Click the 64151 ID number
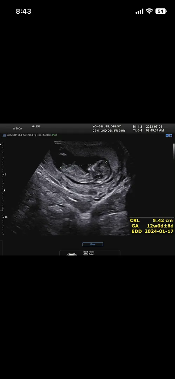The height and width of the screenshot is (379, 175). pos(36,126)
